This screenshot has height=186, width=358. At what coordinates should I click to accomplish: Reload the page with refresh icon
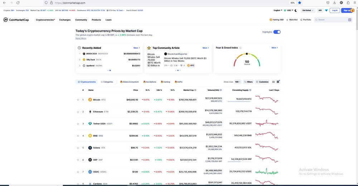pos(18,3)
